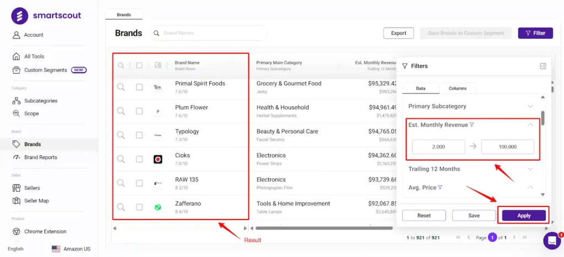Click the Seller Map icon
The image size is (564, 257).
pos(16,200)
